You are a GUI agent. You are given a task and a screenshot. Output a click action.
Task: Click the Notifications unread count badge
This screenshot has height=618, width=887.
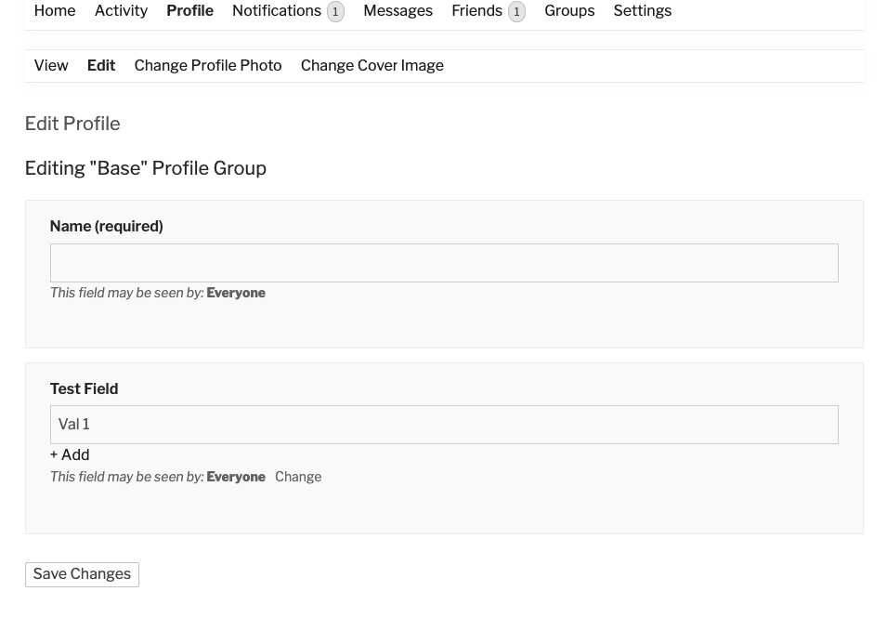click(x=335, y=12)
